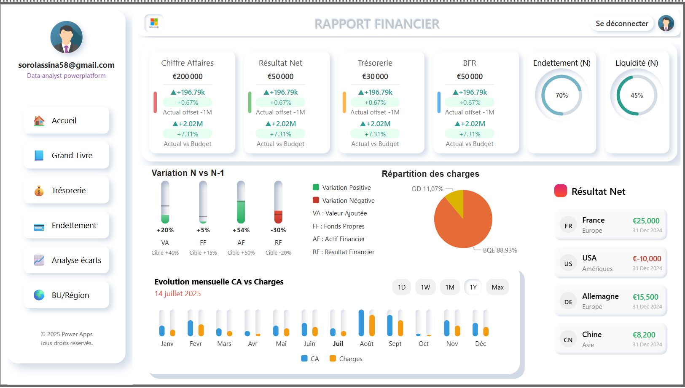Click the BU/Région globe icon
685x388 pixels.
coord(39,295)
